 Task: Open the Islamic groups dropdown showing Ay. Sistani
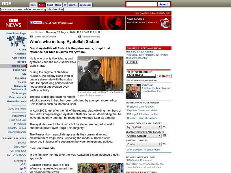pyautogui.click(x=144, y=127)
